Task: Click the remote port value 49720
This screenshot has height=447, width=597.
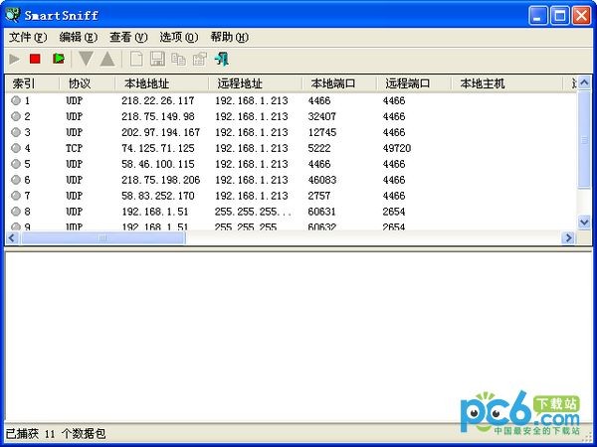Action: (x=397, y=148)
